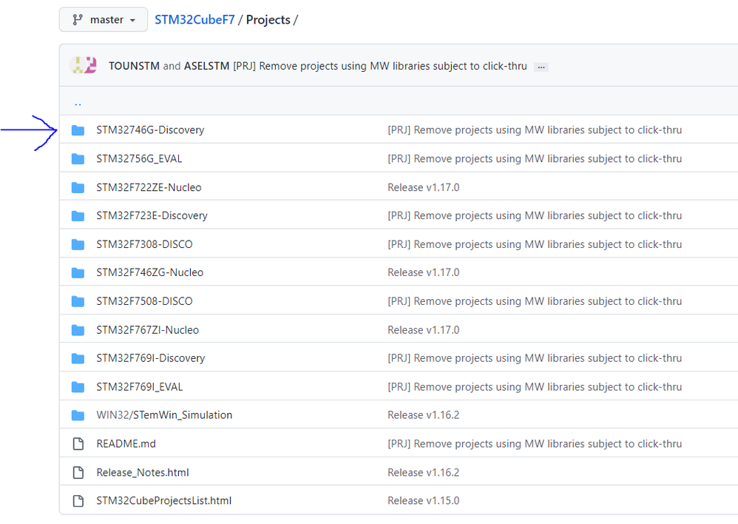Viewport: 738px width, 524px height.
Task: Click folder icon for STM32F7308-DISCO
Action: (78, 244)
